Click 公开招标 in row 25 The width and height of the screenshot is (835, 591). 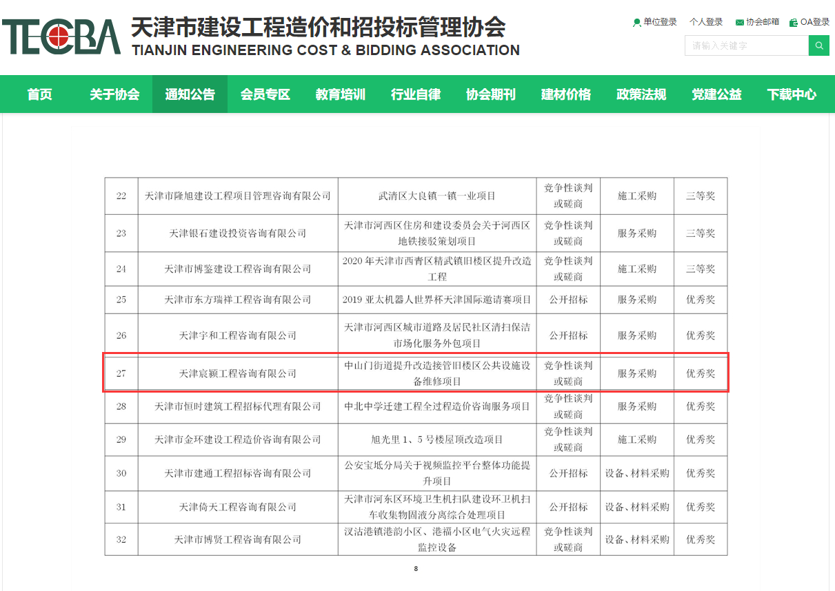[x=568, y=300]
